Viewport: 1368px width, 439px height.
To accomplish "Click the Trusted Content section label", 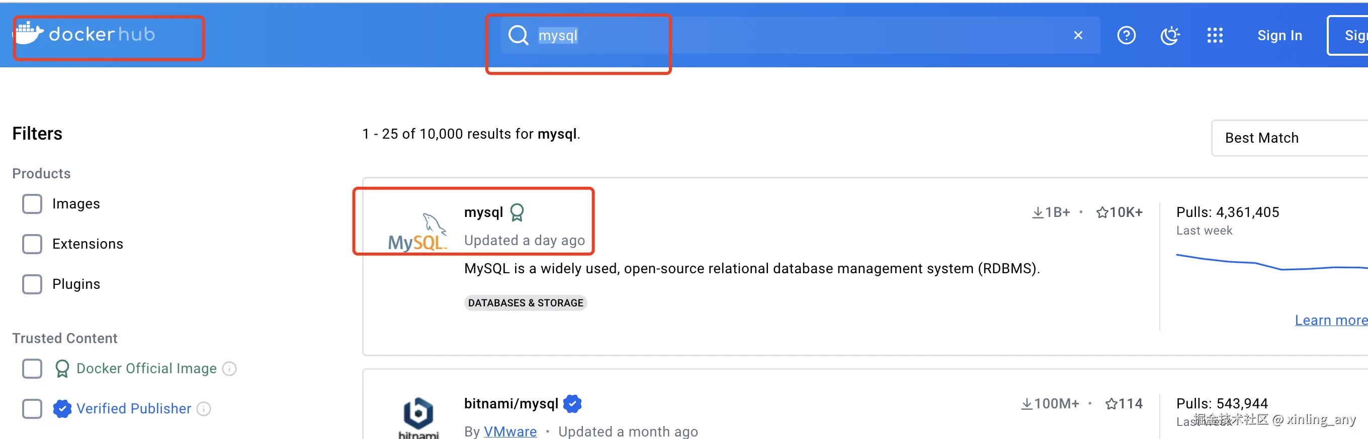I will (65, 338).
